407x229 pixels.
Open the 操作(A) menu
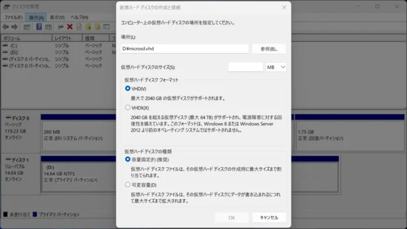(x=36, y=18)
